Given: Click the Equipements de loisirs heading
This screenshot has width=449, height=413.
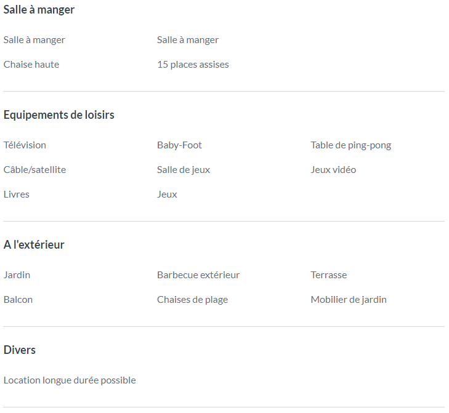Looking at the screenshot, I should [x=59, y=114].
